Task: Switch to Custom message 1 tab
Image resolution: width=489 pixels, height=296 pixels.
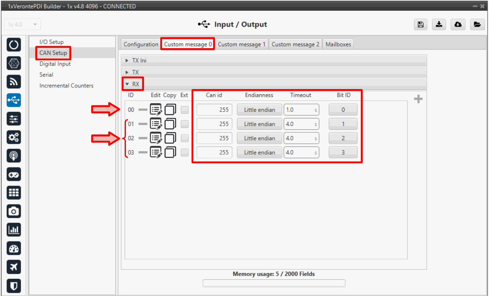Action: (241, 44)
